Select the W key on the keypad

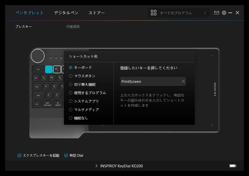point(52,78)
